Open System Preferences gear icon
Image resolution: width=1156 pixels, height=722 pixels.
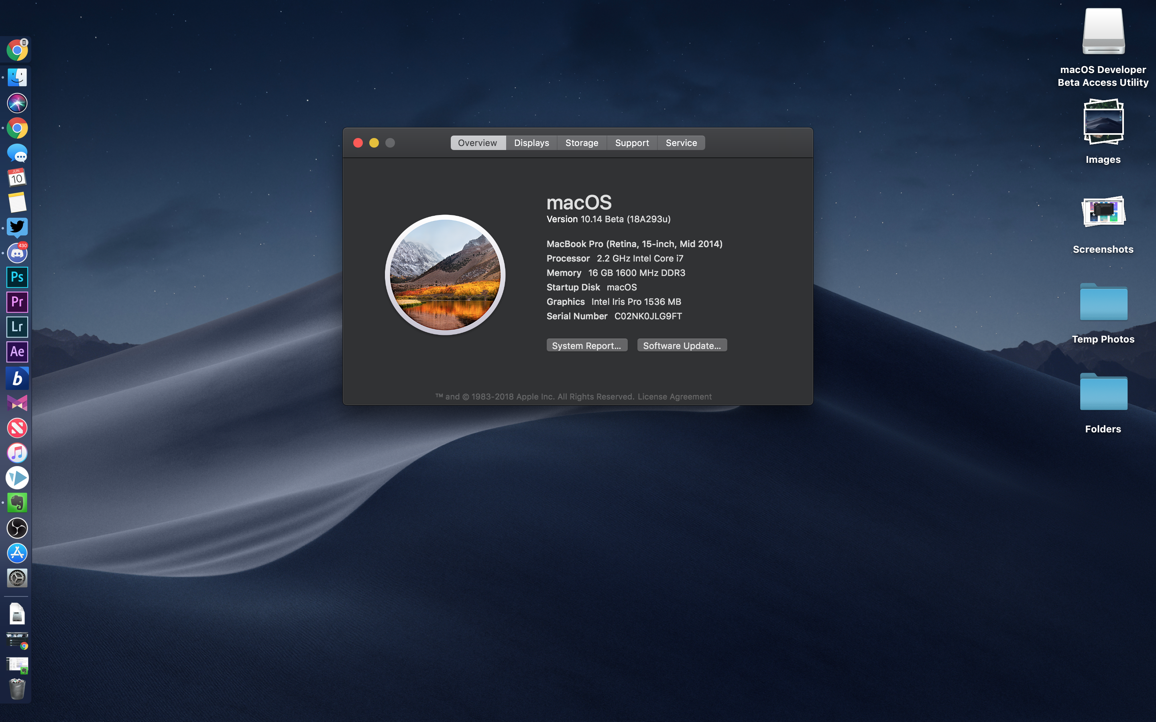17,578
